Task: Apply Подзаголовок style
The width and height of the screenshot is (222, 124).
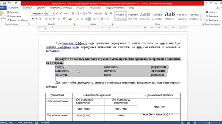Action: click(182, 16)
